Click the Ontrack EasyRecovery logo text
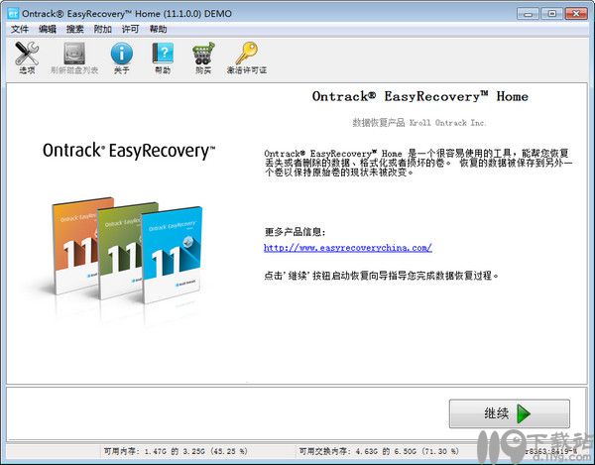Screen dimensions: 595x465 tap(129, 151)
